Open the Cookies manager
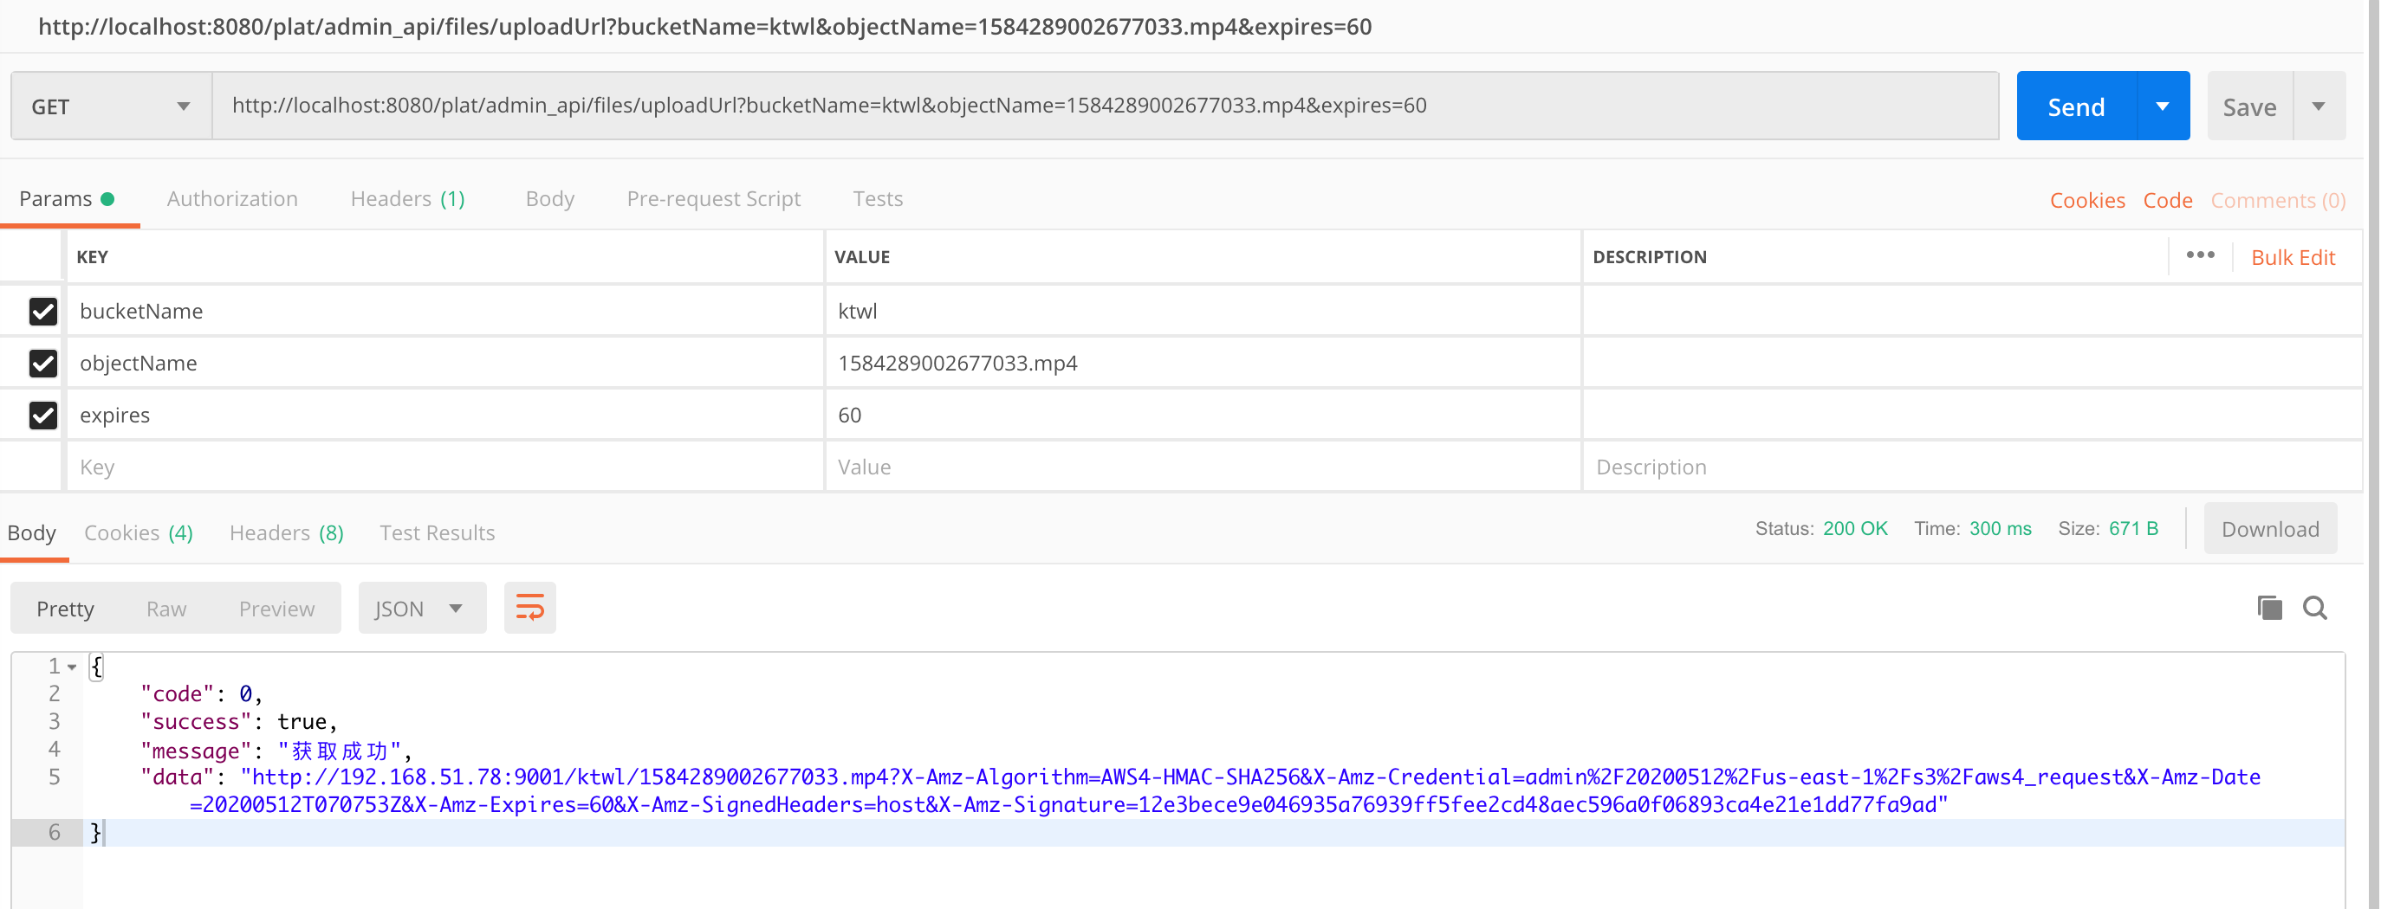Screen dimensions: 2381x909 2087,199
